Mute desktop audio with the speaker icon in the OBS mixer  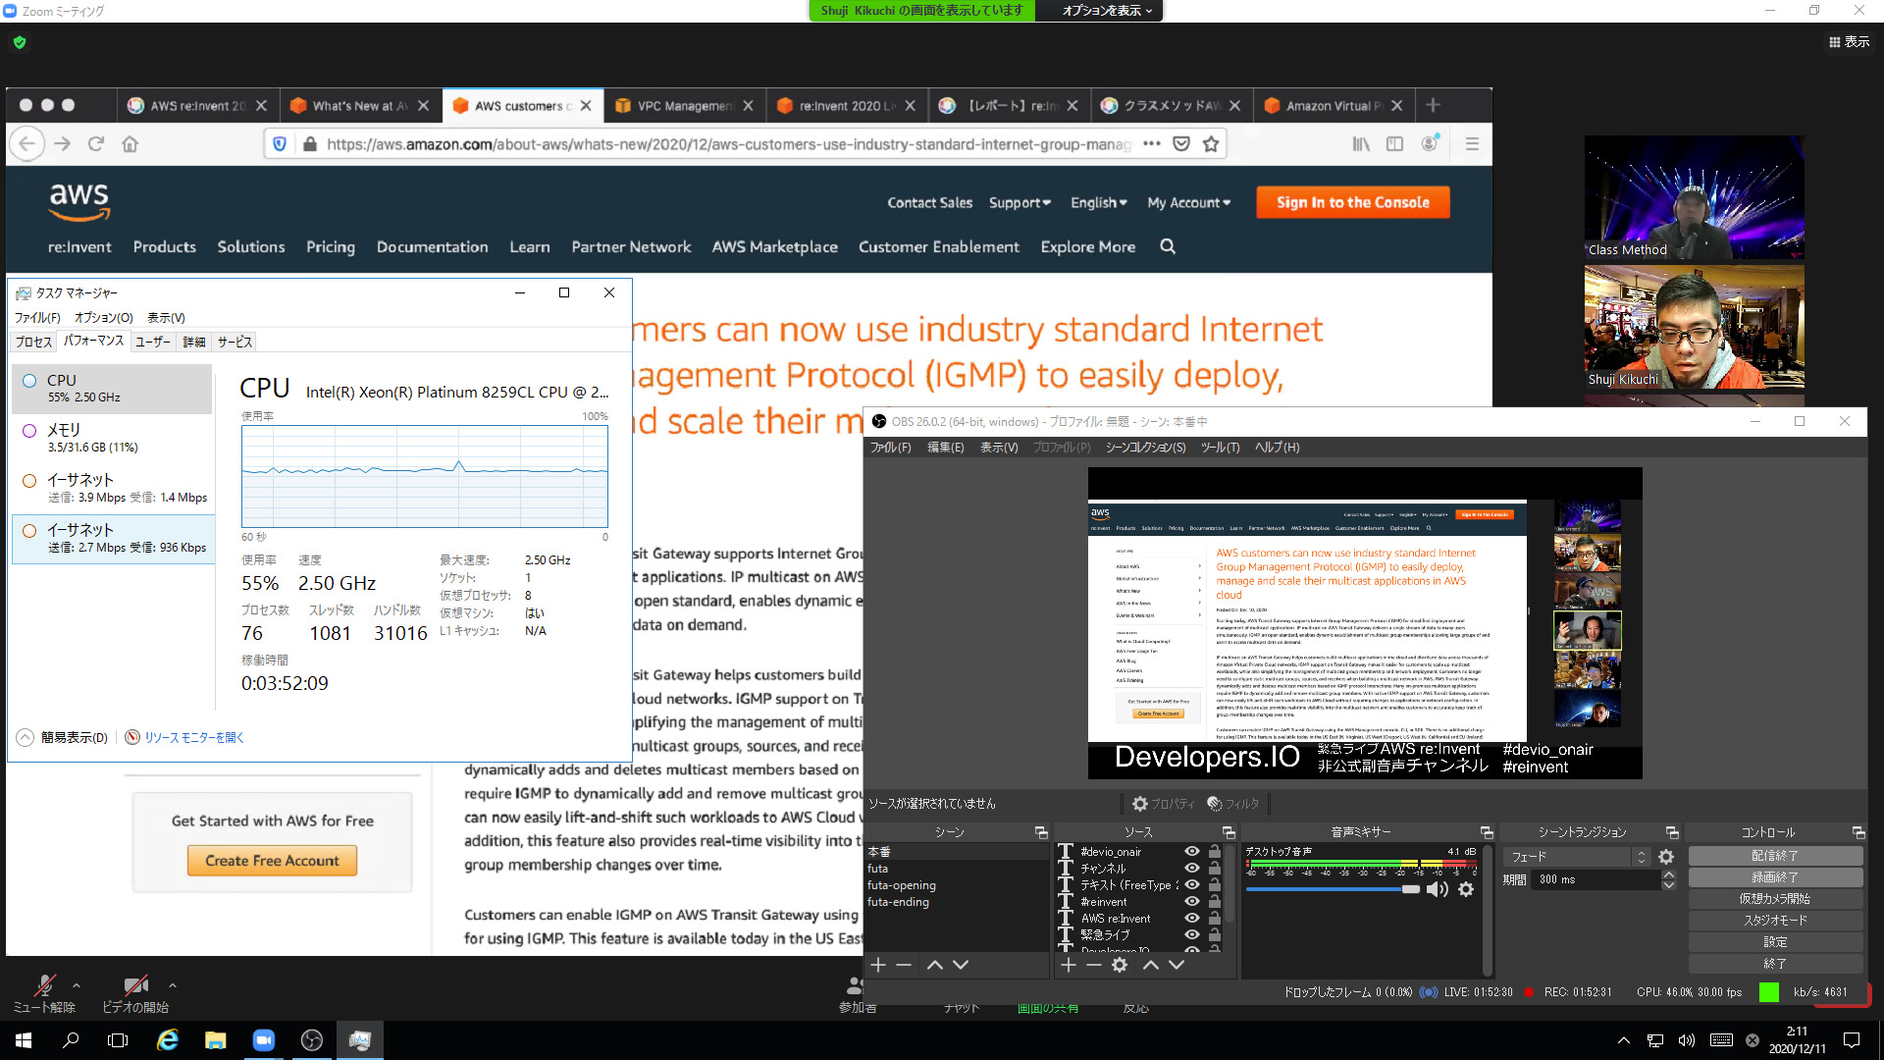(1437, 889)
